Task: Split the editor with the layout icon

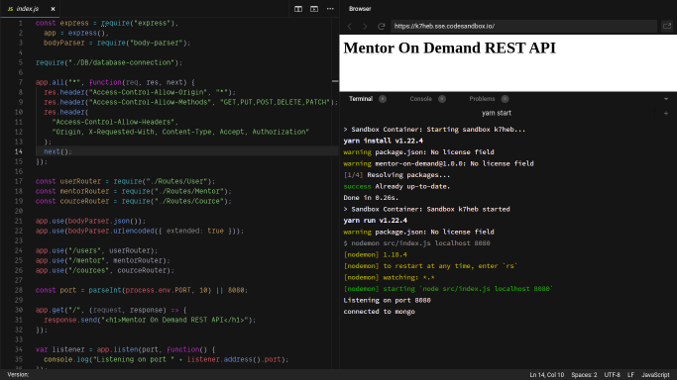Action: pos(298,9)
